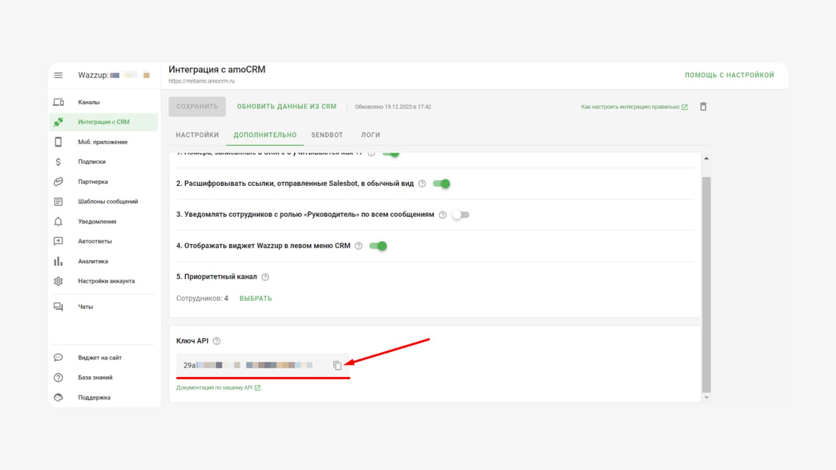Click Помощь с настройкой link
The width and height of the screenshot is (836, 470).
pos(729,75)
